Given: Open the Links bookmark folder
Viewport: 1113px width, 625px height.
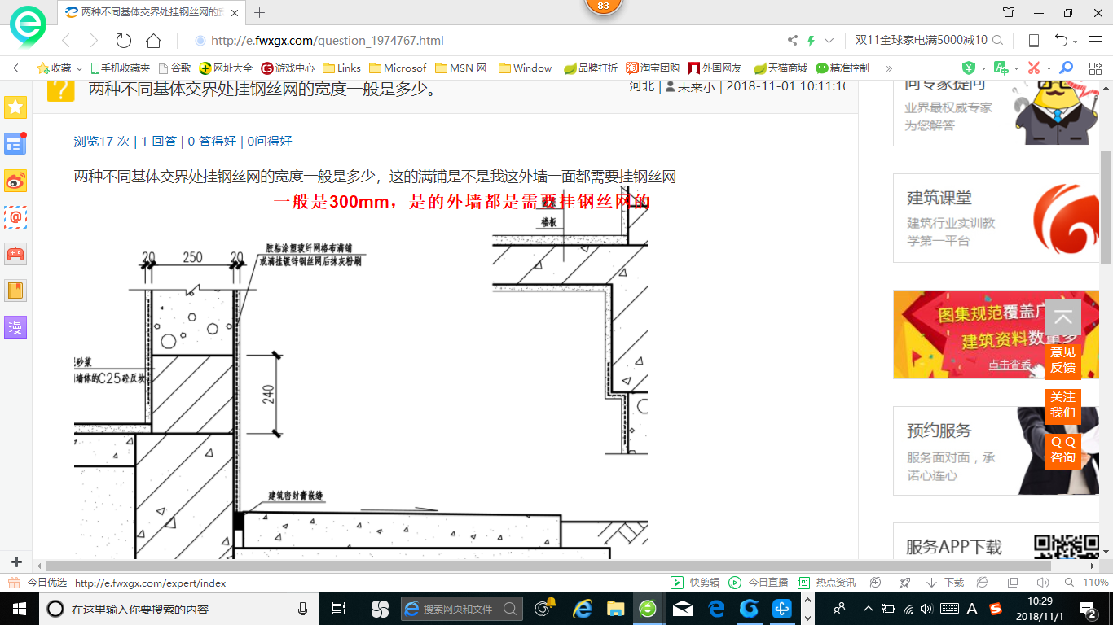Looking at the screenshot, I should [x=341, y=68].
